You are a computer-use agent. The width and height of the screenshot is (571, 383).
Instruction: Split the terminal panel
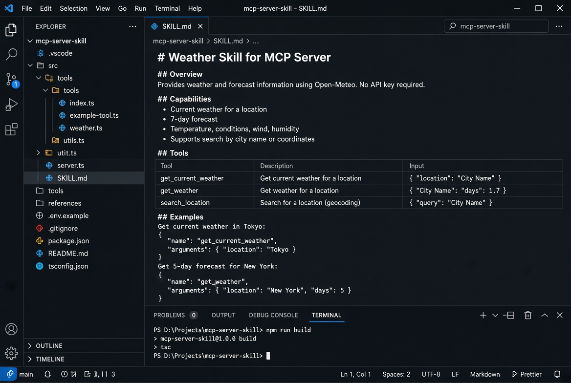click(x=509, y=315)
